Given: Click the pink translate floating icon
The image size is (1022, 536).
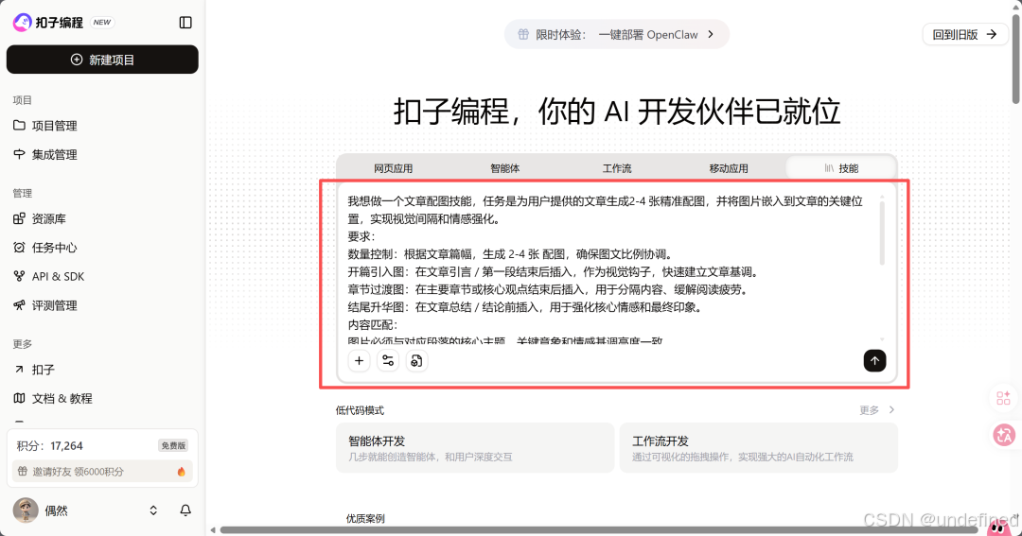Looking at the screenshot, I should point(1004,435).
